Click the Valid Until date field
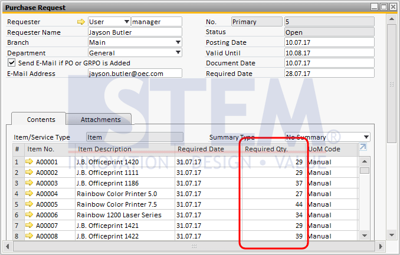The width and height of the screenshot is (400, 255). tap(329, 53)
